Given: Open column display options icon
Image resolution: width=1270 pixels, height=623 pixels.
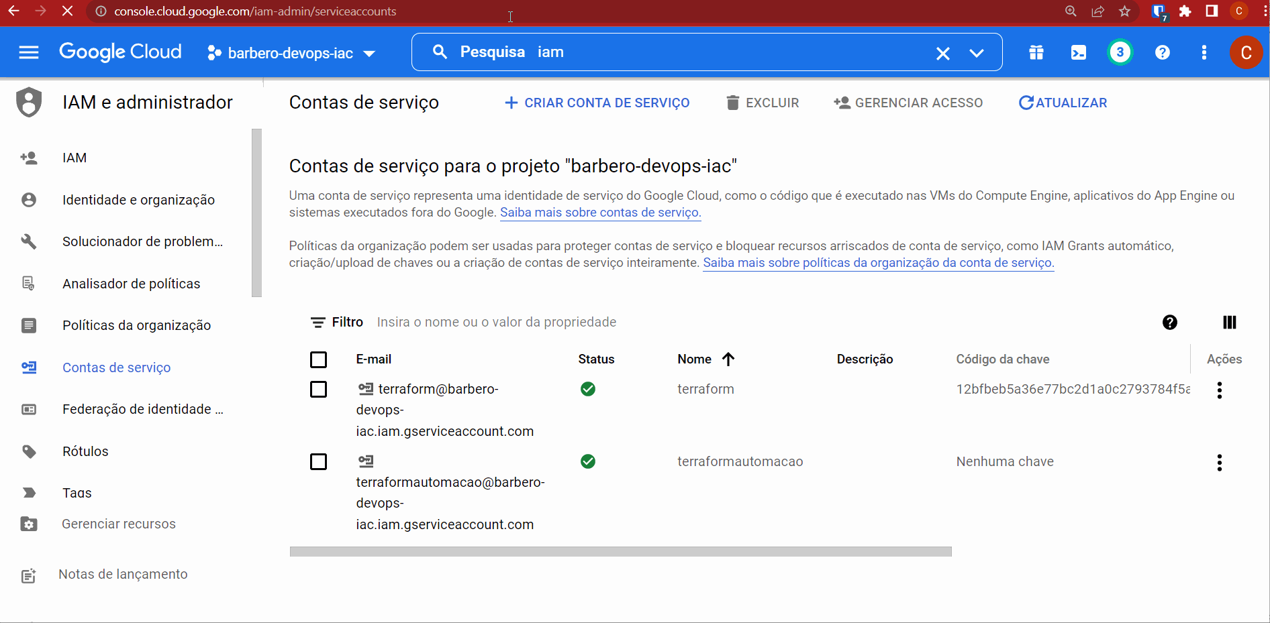Looking at the screenshot, I should click(x=1229, y=323).
